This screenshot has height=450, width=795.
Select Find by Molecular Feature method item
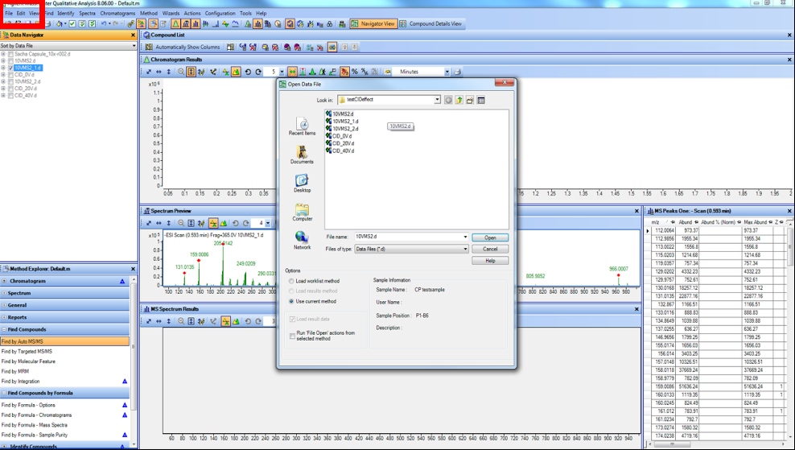(x=28, y=361)
